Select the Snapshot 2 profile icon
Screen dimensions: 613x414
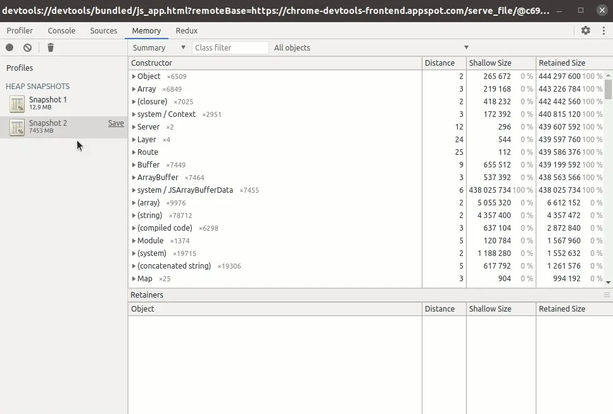tap(17, 127)
